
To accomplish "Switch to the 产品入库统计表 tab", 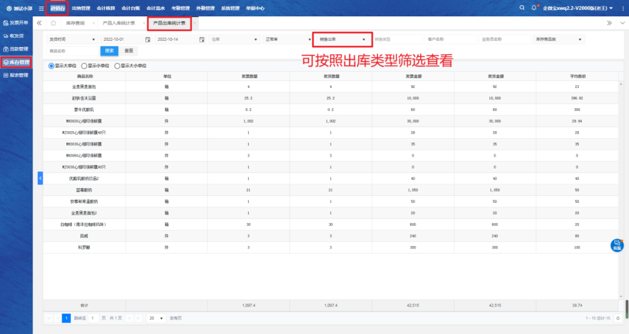I will pyautogui.click(x=119, y=23).
